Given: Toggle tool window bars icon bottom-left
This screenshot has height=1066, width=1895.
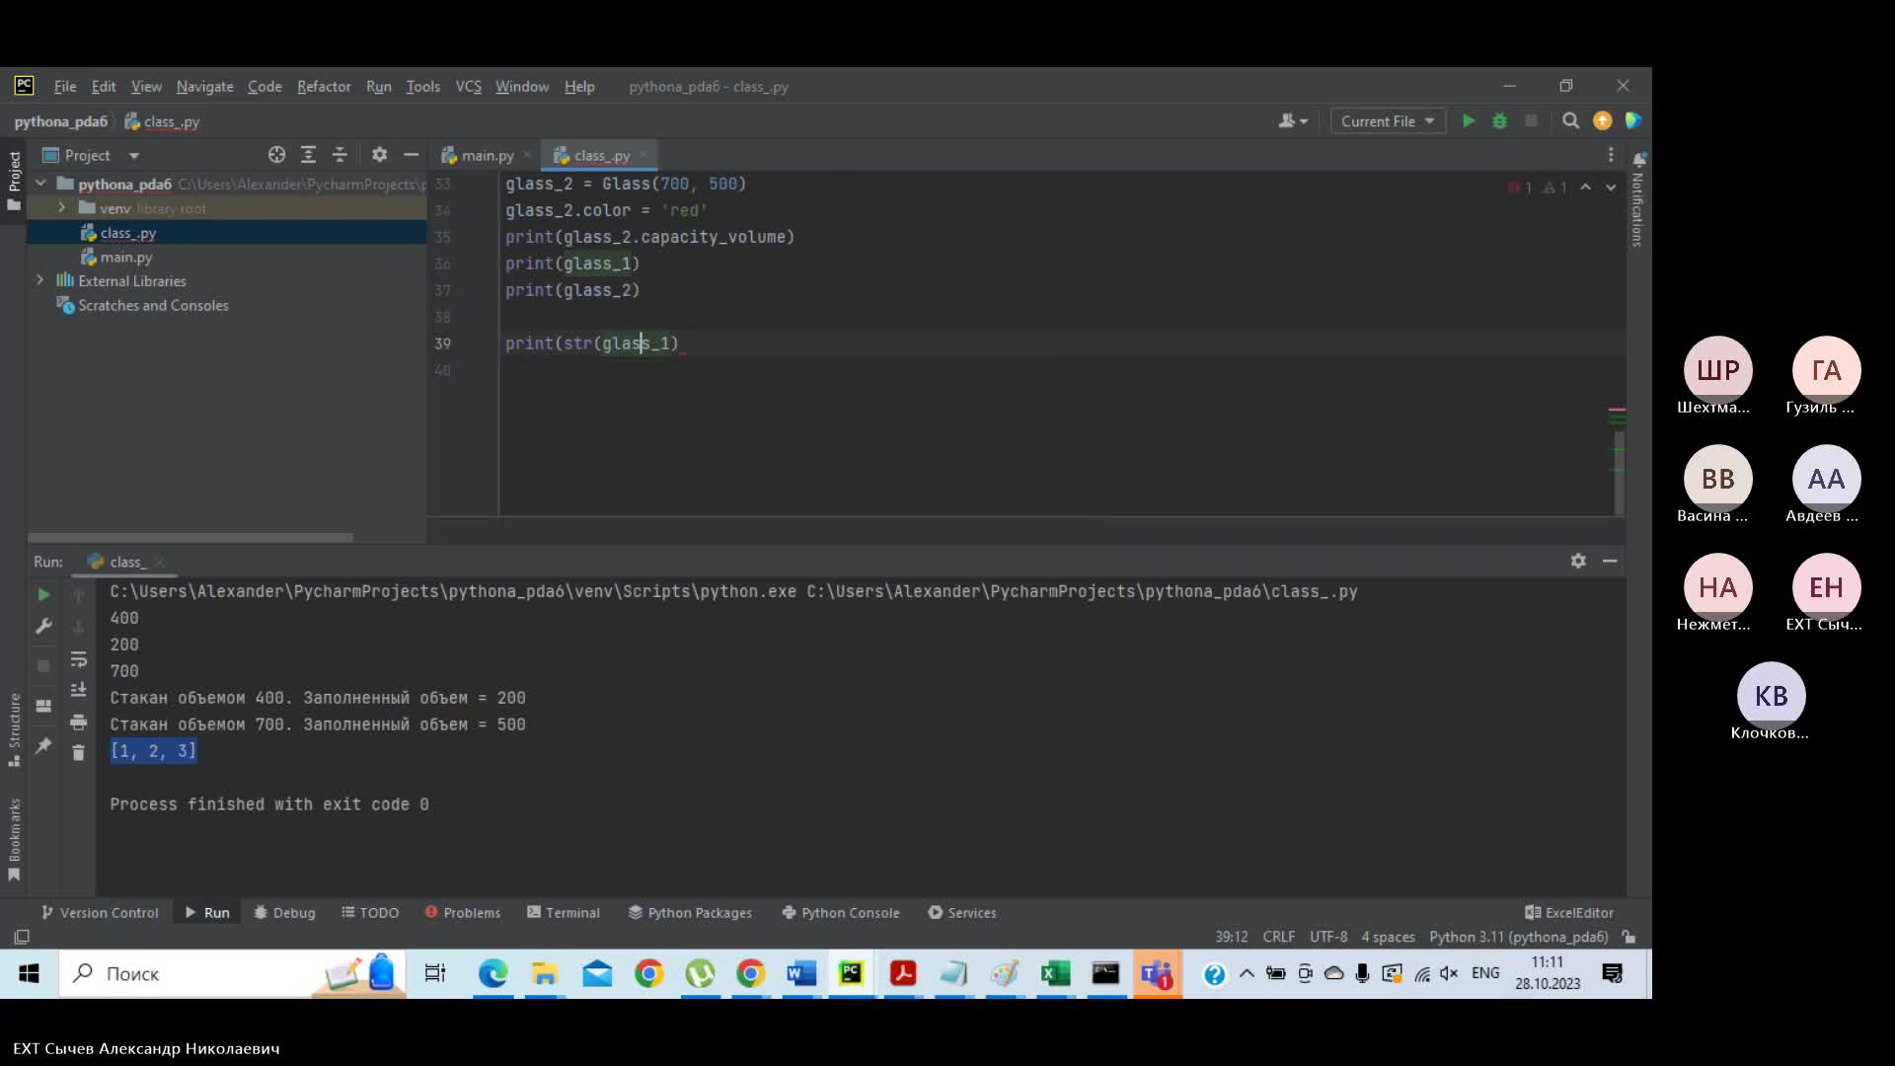Looking at the screenshot, I should click(22, 937).
